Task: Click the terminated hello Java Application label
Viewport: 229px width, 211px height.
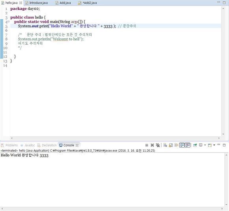Action: [78, 150]
